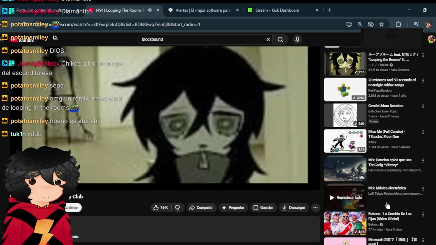Open the browser zoom magnifier icon
The height and width of the screenshot is (245, 436).
[x=360, y=24]
